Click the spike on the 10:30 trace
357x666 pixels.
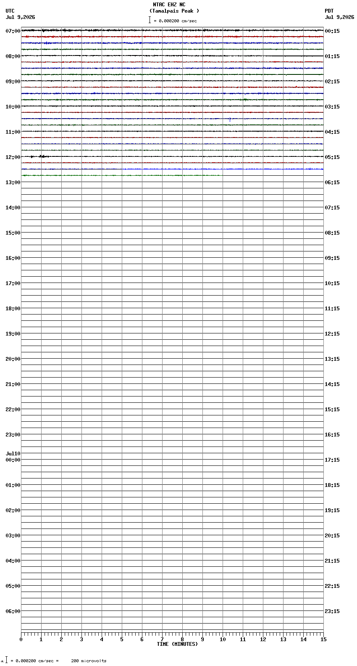tap(230, 119)
